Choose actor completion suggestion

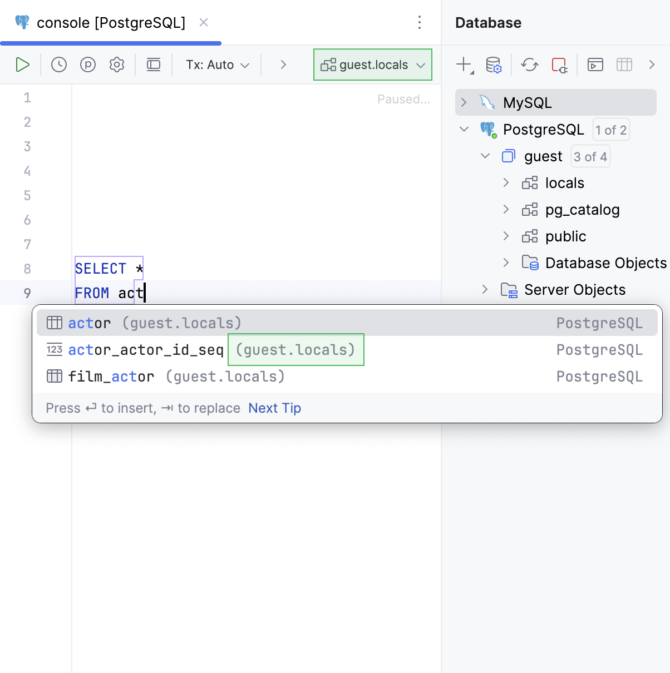click(x=347, y=323)
